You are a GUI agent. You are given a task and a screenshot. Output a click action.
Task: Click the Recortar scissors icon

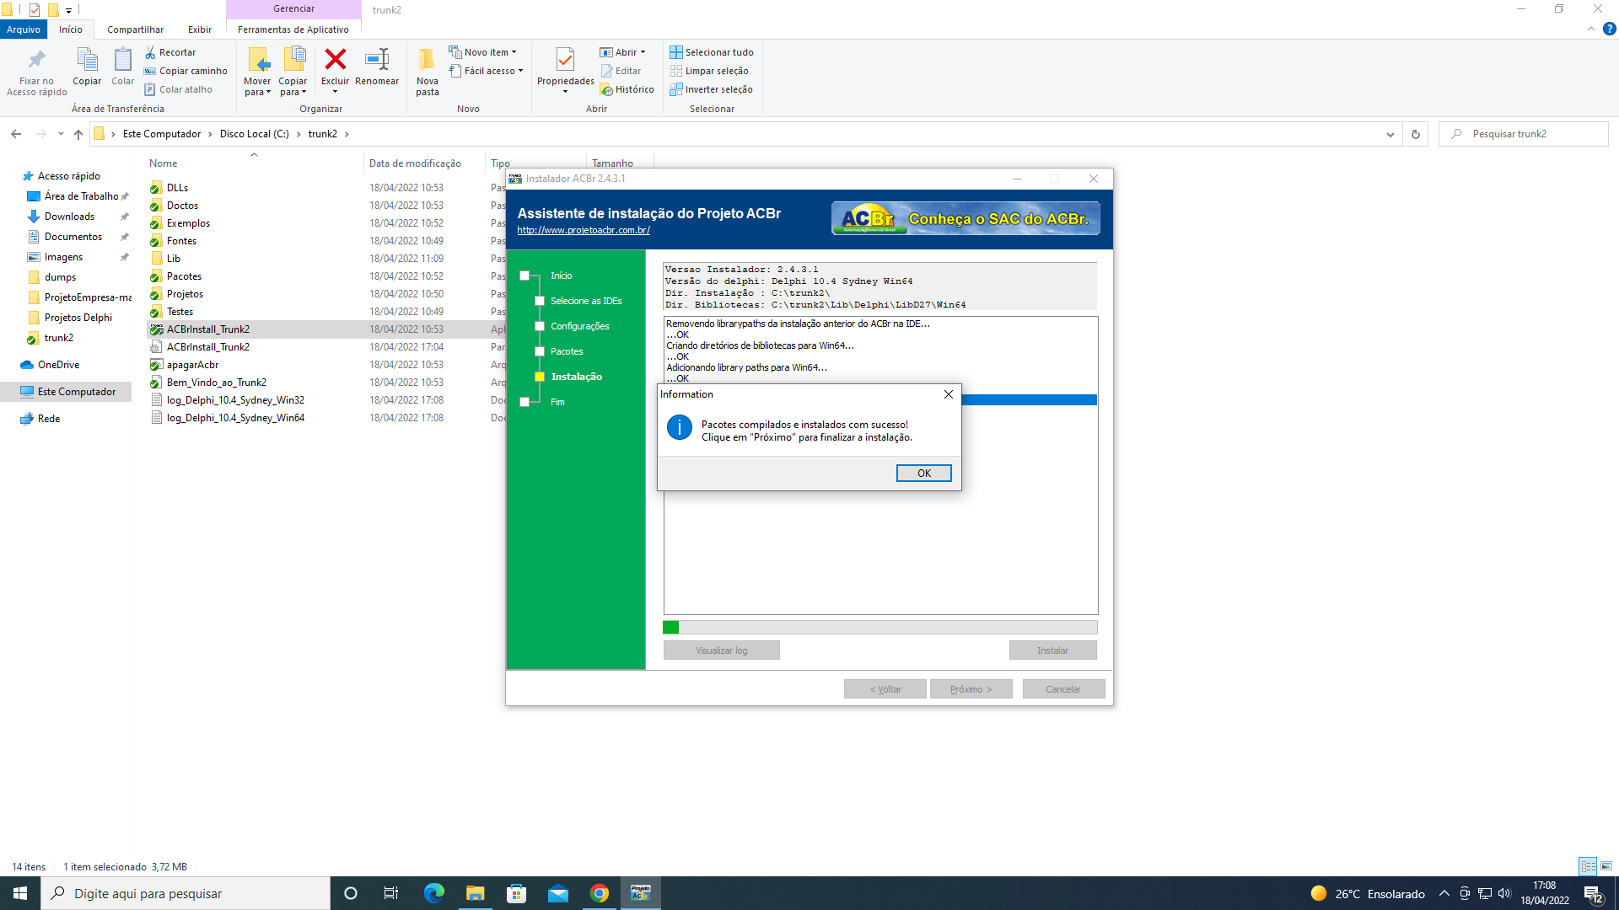[x=150, y=52]
